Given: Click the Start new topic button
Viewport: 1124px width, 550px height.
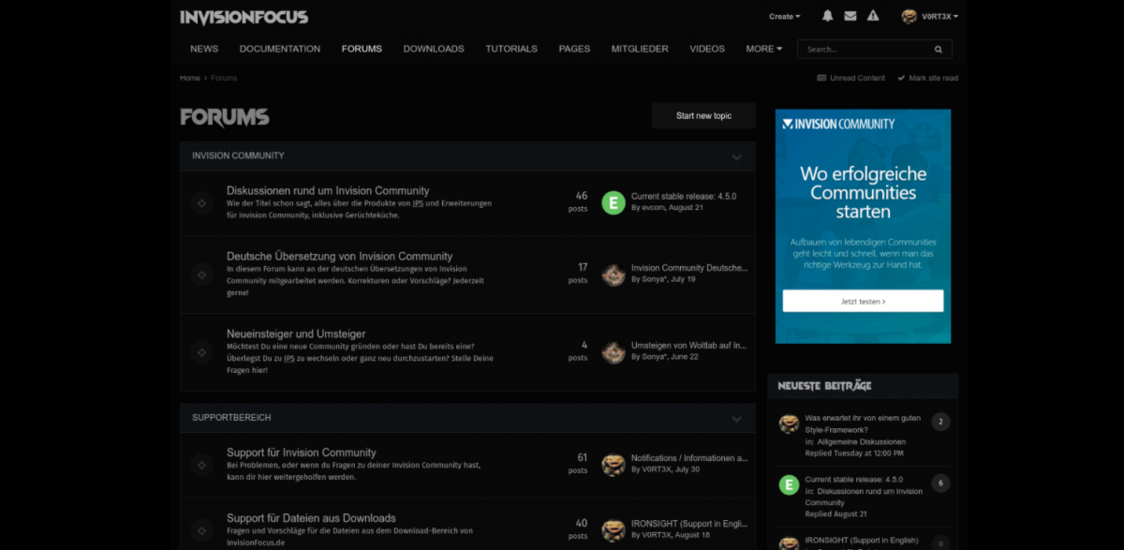Looking at the screenshot, I should (x=703, y=116).
